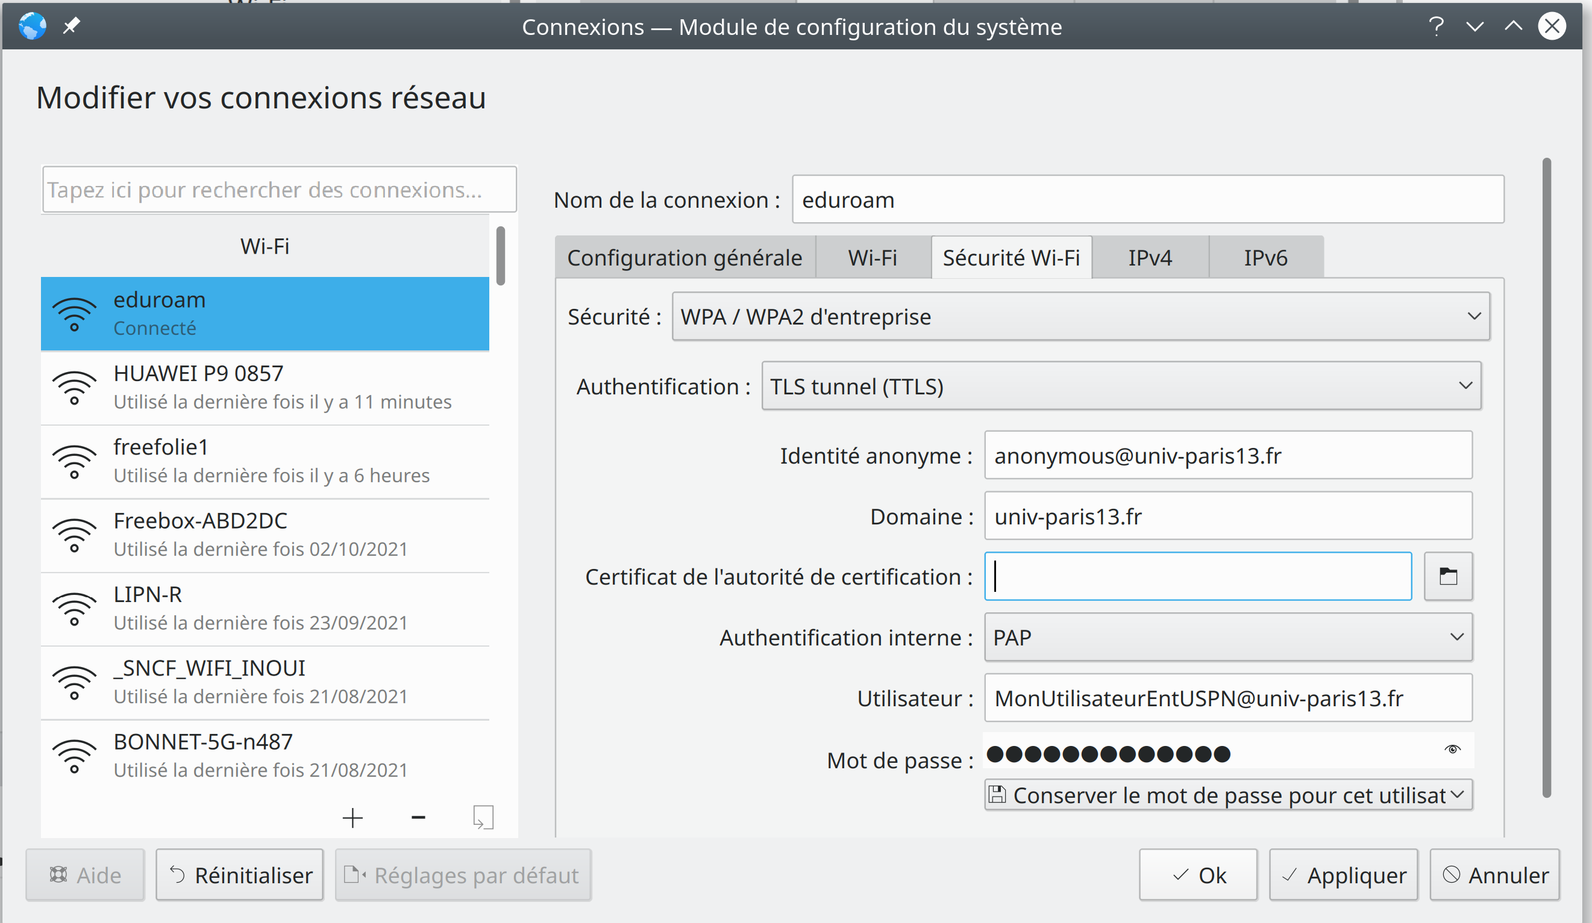Click the remove connection minus icon
This screenshot has height=923, width=1592.
(418, 818)
